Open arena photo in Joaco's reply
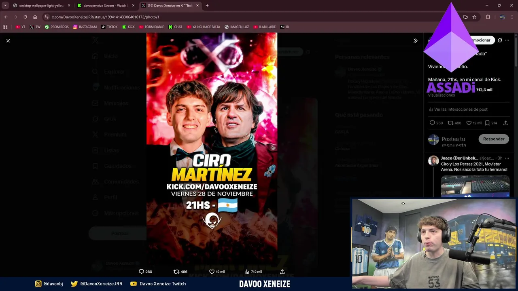The image size is (518, 291). pyautogui.click(x=475, y=186)
